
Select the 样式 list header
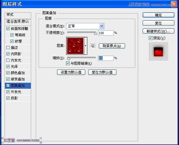tap(18, 15)
